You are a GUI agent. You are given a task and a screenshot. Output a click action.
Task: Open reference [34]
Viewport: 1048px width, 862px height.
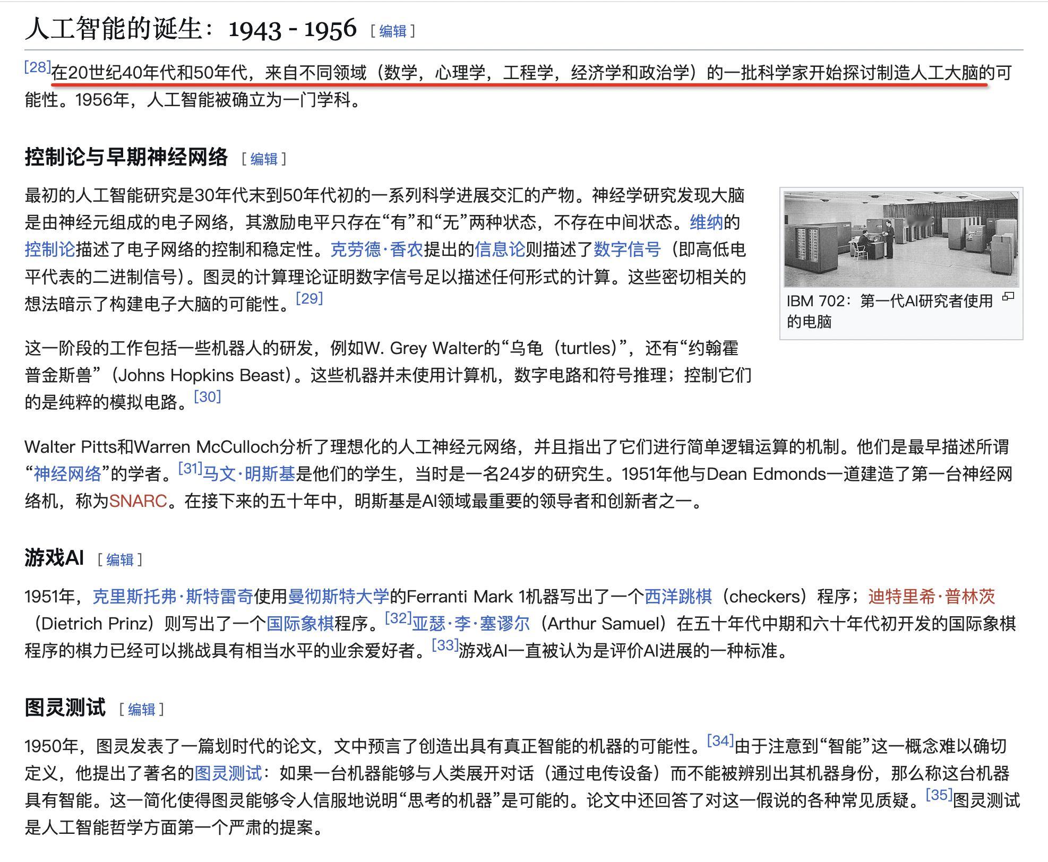721,740
